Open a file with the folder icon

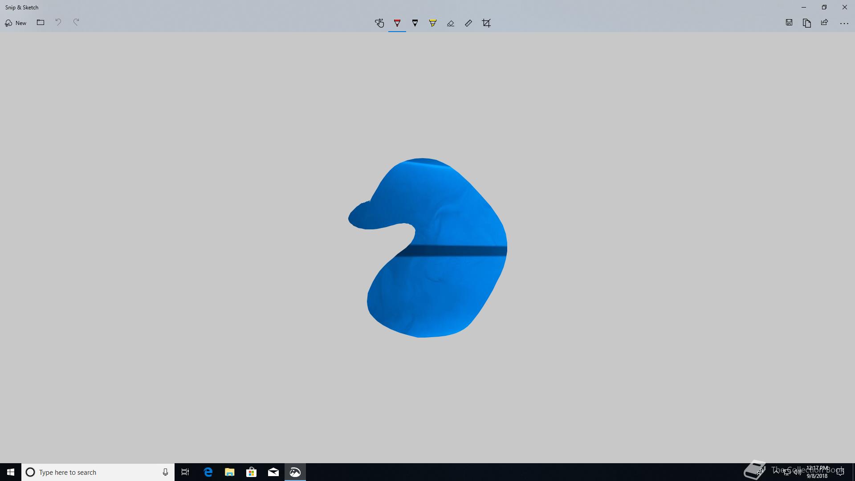tap(41, 22)
